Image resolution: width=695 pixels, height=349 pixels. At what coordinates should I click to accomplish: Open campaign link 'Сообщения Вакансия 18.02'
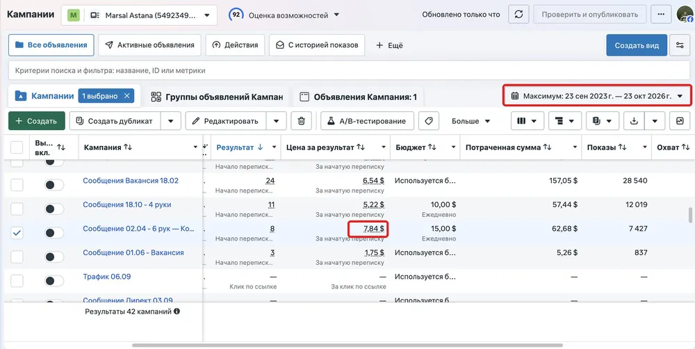coord(131,181)
